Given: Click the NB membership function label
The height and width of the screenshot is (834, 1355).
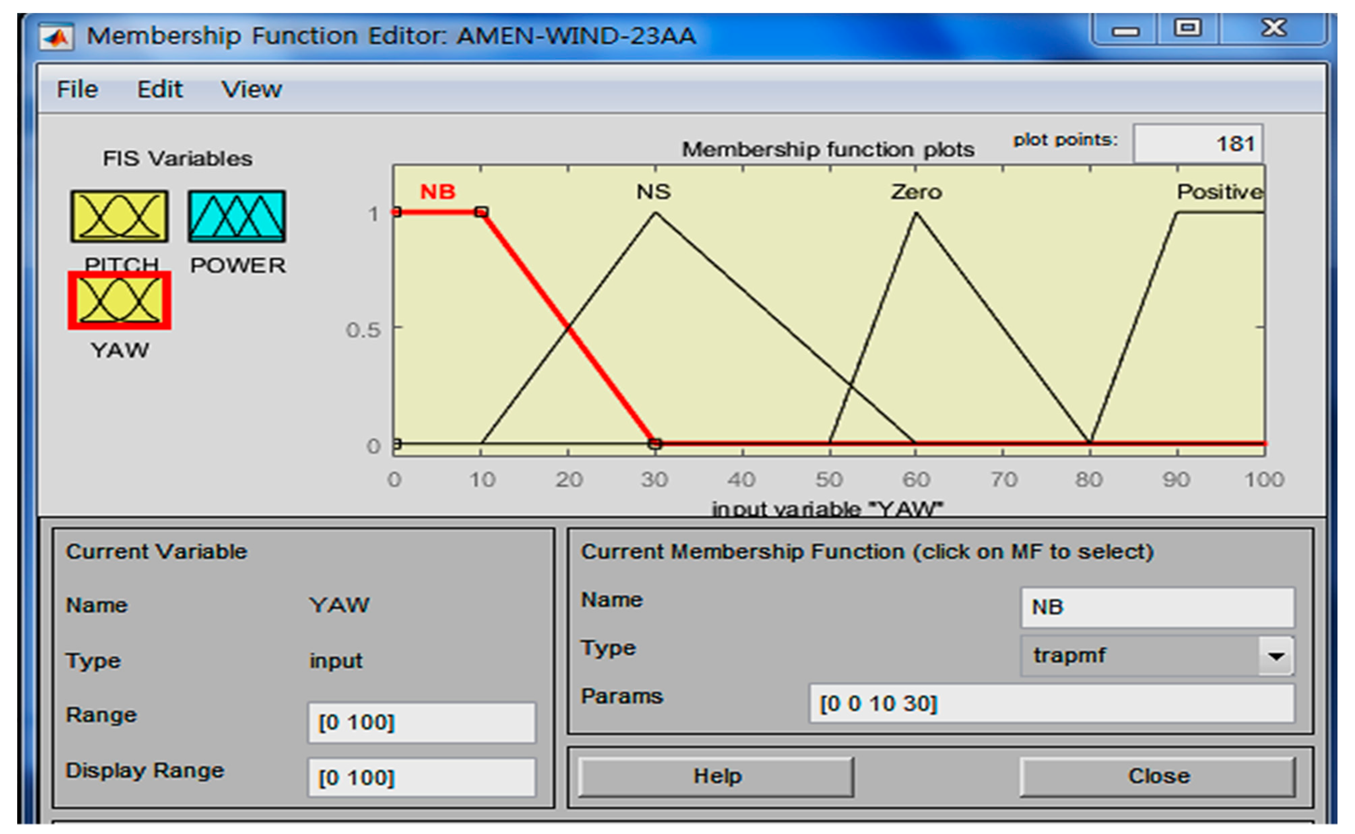Looking at the screenshot, I should pyautogui.click(x=438, y=192).
